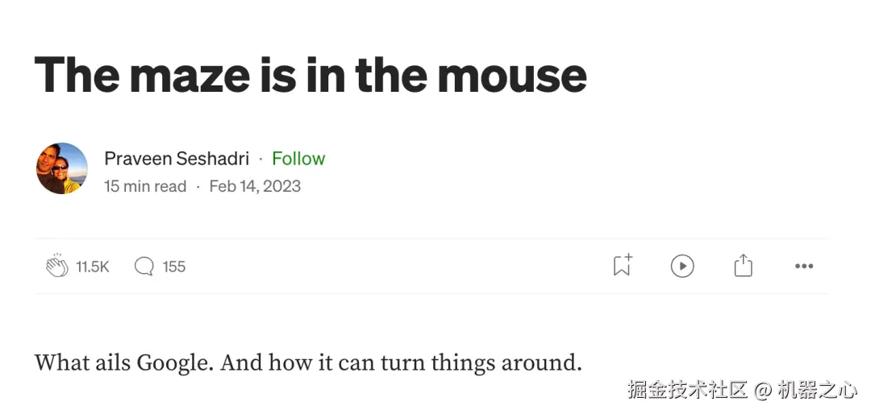Share the story via share icon
This screenshot has width=871, height=414.
pos(743,265)
